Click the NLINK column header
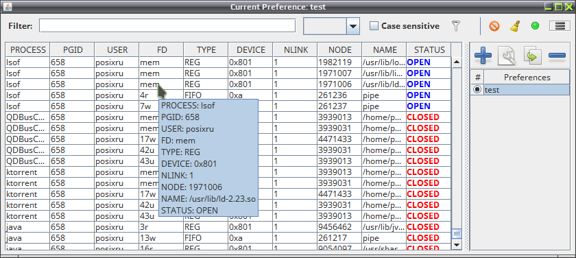 [296, 49]
